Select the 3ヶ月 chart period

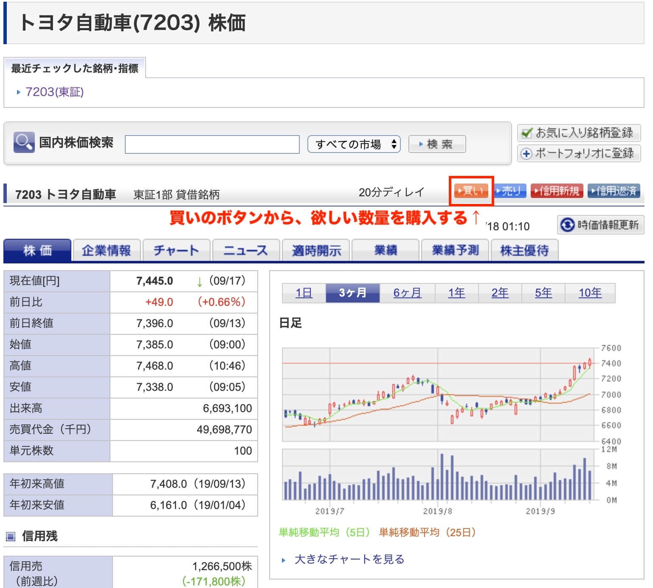click(x=352, y=293)
